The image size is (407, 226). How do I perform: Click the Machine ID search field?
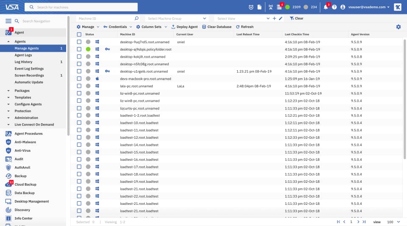pyautogui.click(x=105, y=19)
